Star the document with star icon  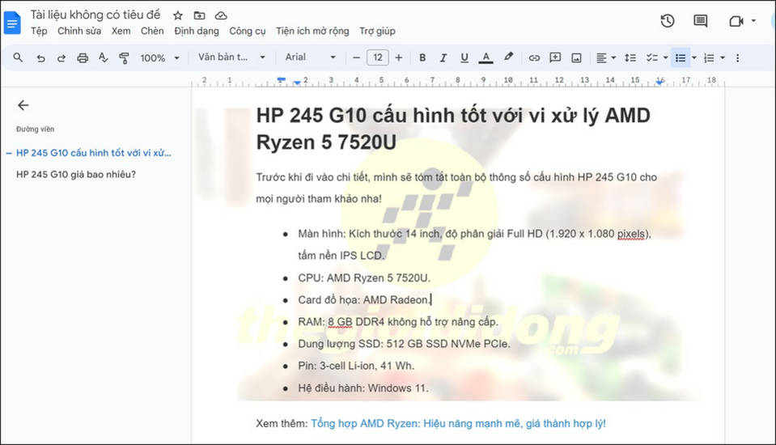pos(178,15)
